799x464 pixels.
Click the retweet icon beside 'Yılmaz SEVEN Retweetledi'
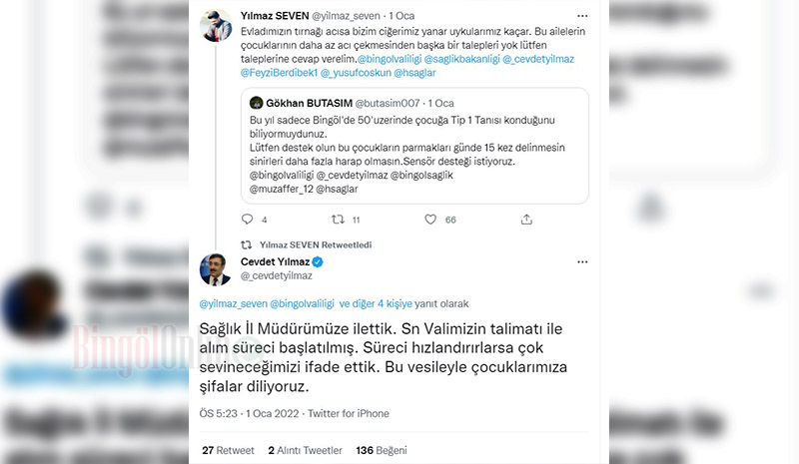click(x=246, y=245)
